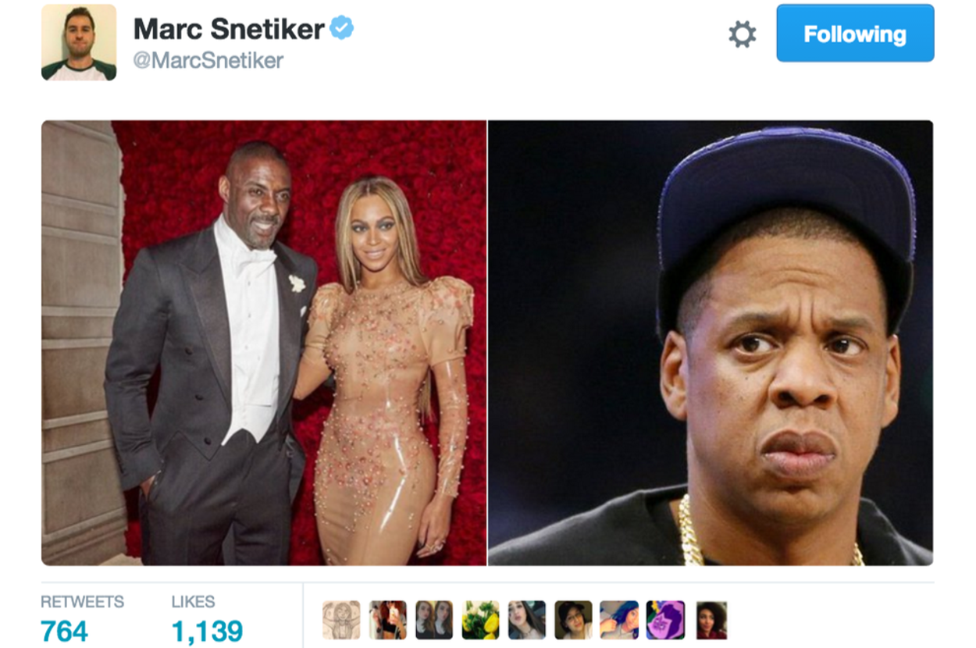
Task: Open the purple graphic avatar
Action: click(666, 620)
